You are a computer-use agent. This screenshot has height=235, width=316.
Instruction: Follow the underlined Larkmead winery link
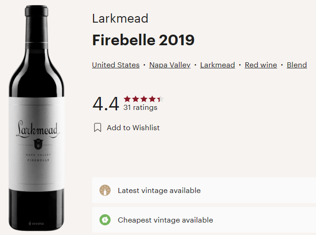click(x=217, y=65)
